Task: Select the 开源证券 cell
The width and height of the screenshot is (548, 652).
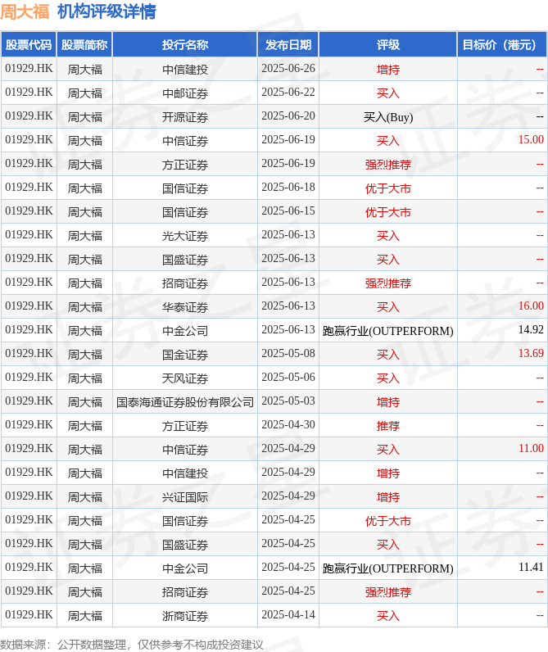Action: coord(185,116)
